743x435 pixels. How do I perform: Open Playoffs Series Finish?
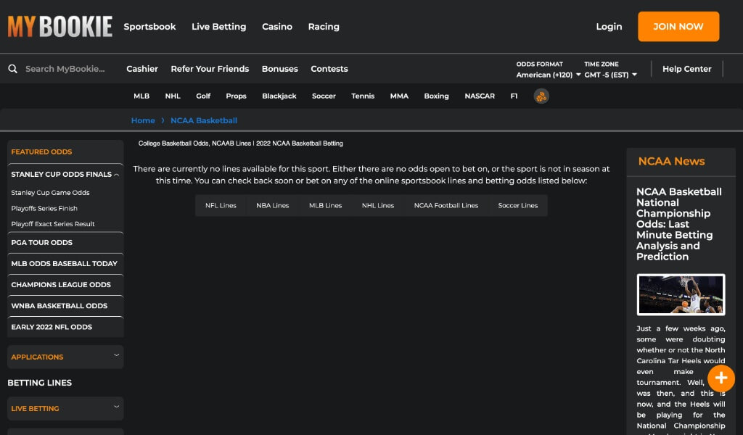pyautogui.click(x=44, y=208)
